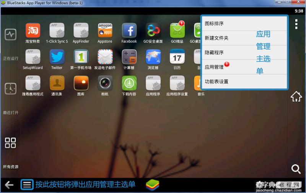Open the 图库 gallery app
The height and width of the screenshot is (193, 306).
(x=81, y=83)
